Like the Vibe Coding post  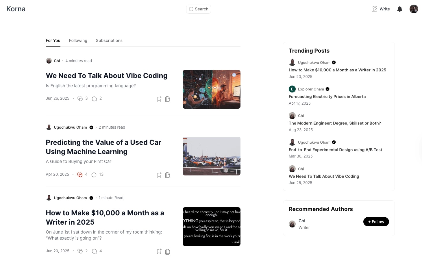(80, 99)
